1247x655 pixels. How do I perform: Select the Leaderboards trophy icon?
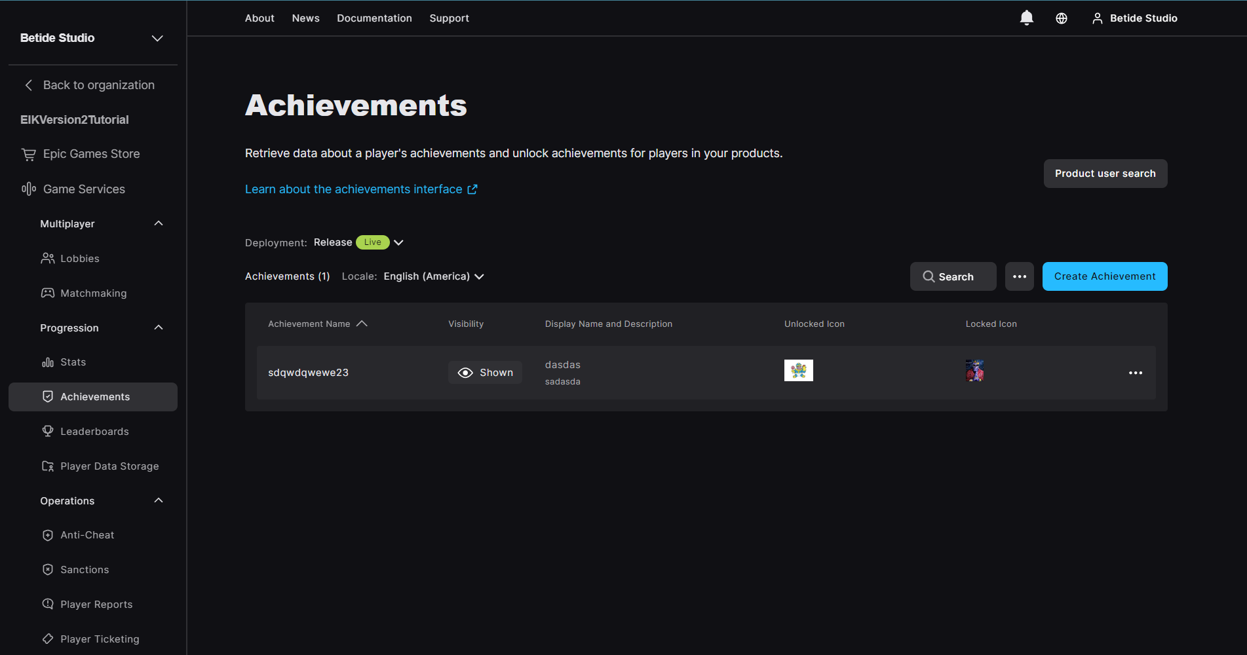47,431
